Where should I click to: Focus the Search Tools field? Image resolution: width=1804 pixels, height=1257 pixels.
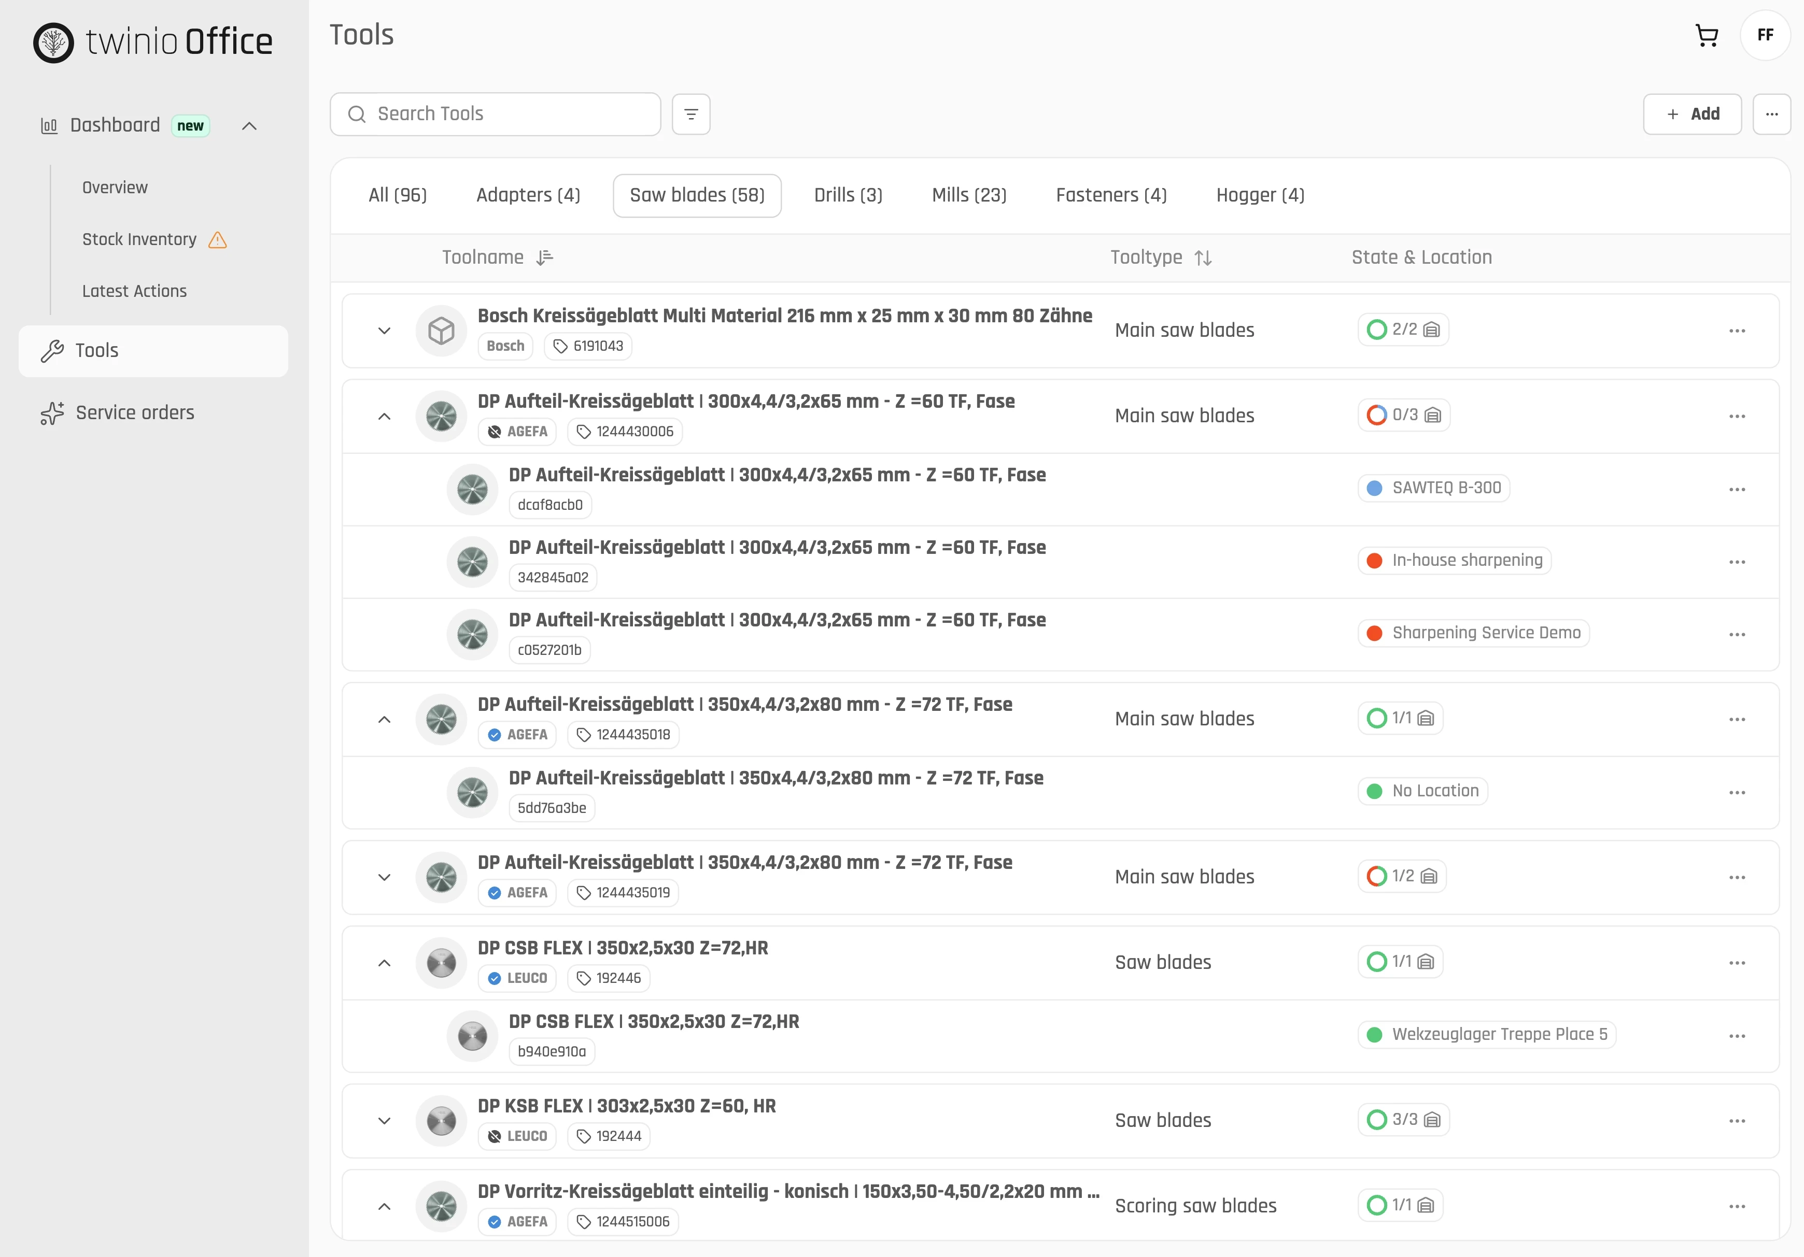coord(495,115)
